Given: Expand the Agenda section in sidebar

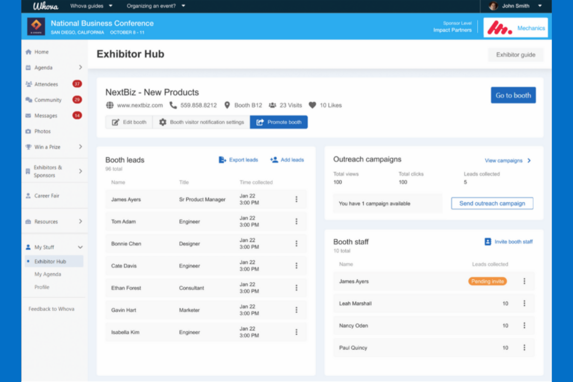Looking at the screenshot, I should point(81,67).
